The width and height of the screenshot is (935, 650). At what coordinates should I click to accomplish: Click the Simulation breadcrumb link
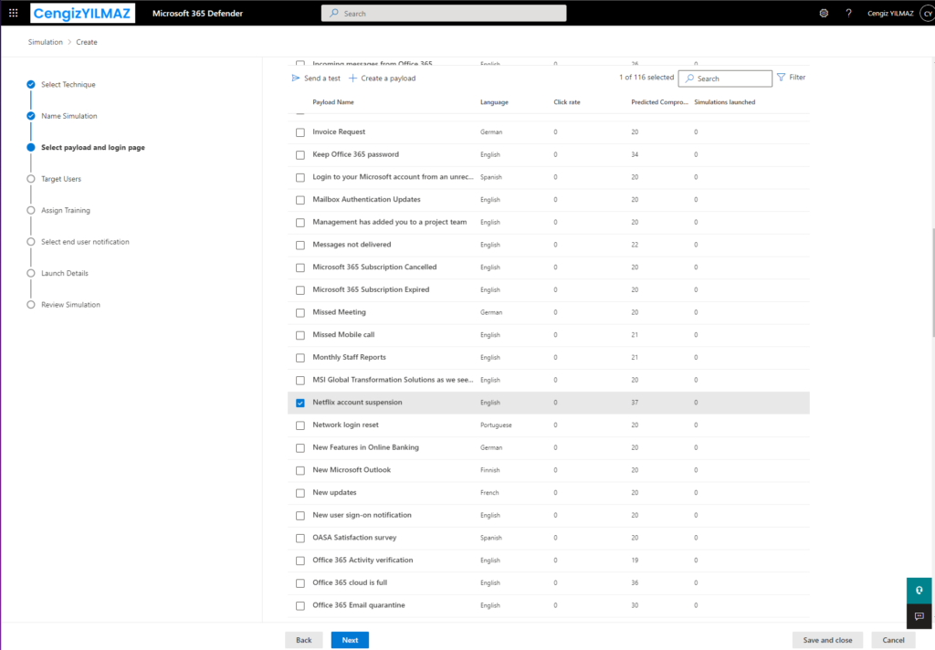coord(46,42)
